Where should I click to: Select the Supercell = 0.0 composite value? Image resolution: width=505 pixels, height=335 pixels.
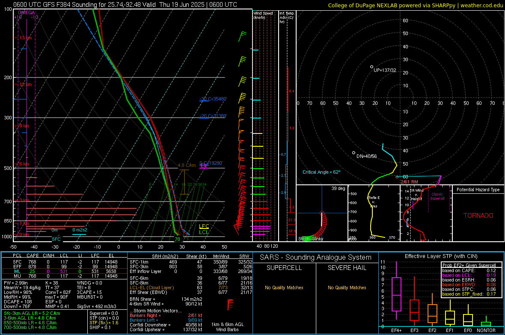[x=104, y=313]
